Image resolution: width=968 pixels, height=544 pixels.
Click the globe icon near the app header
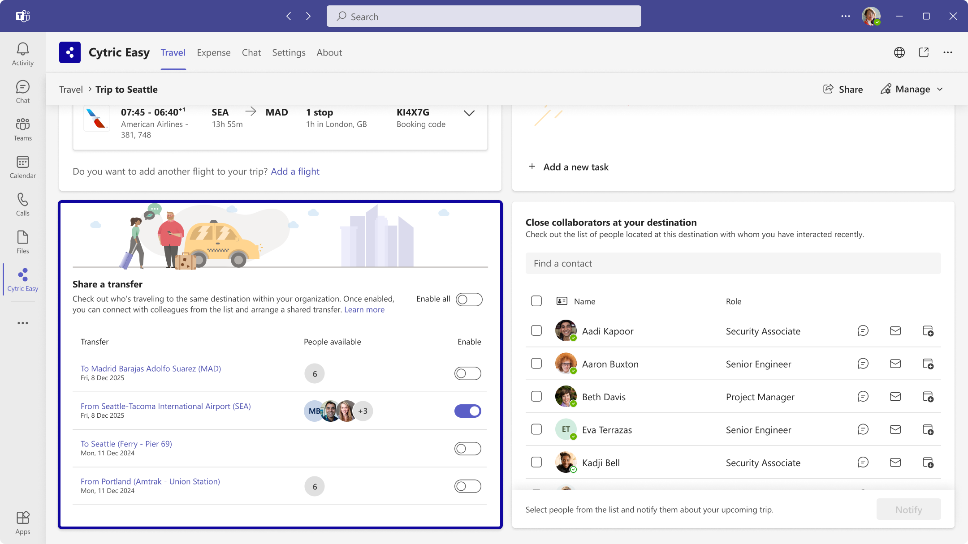tap(899, 52)
